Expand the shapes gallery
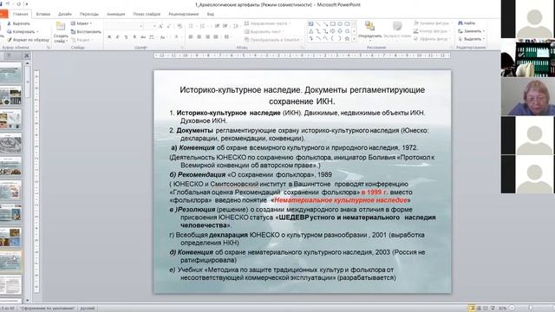This screenshot has height=312, width=555. (x=354, y=38)
